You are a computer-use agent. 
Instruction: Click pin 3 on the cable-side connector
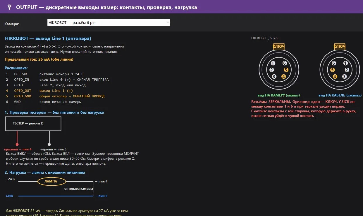[x=344, y=77]
